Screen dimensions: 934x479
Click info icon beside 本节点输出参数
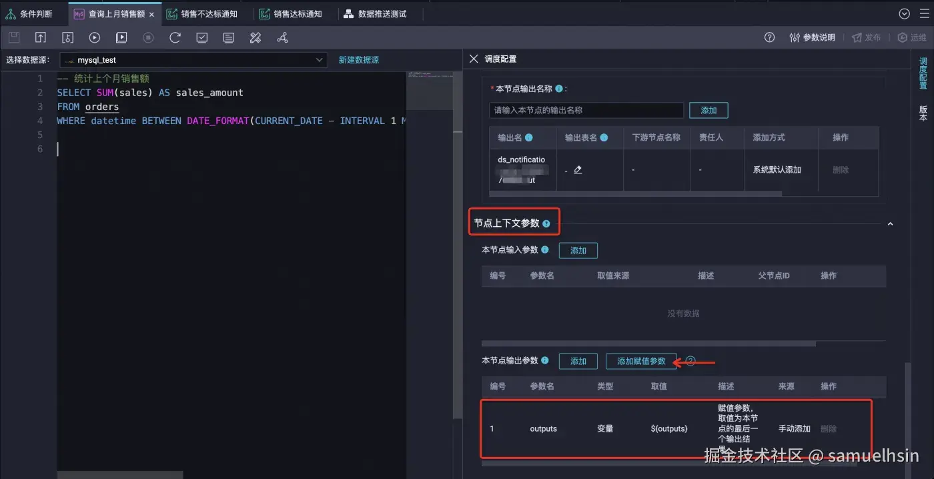(x=544, y=361)
